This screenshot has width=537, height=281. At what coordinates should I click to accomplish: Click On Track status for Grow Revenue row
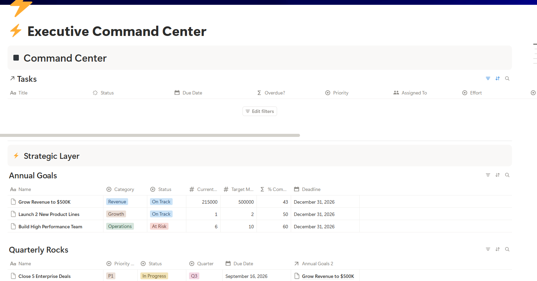[x=161, y=202]
